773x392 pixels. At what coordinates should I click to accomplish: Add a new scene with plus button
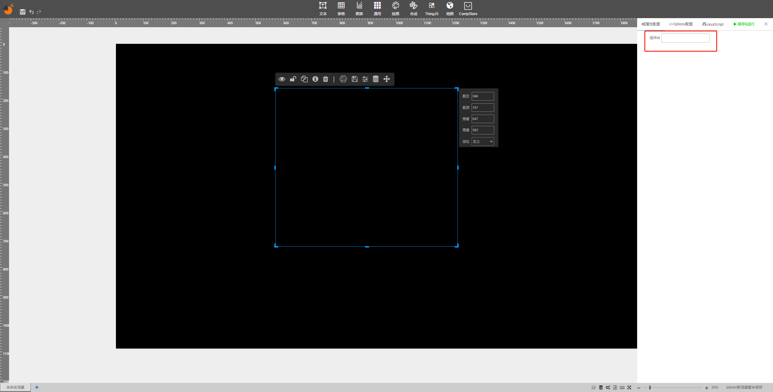[x=37, y=387]
